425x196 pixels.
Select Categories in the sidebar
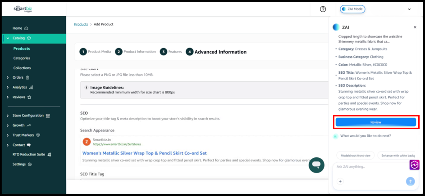[22, 58]
